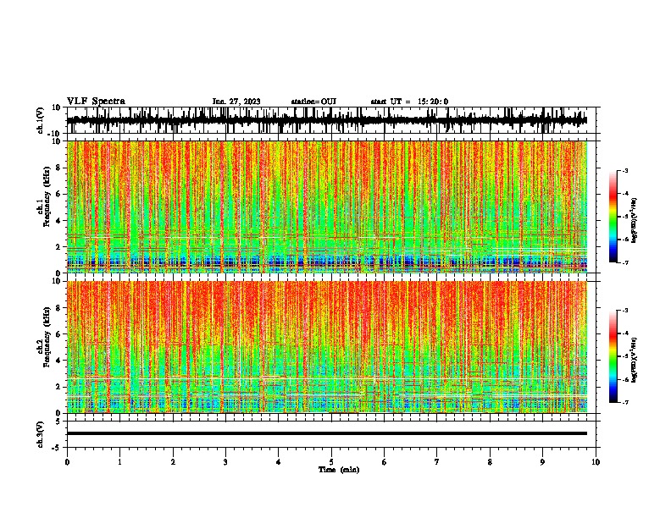671x518 pixels.
Task: Click the ch.1 voltage waveform trace
Action: [327, 120]
